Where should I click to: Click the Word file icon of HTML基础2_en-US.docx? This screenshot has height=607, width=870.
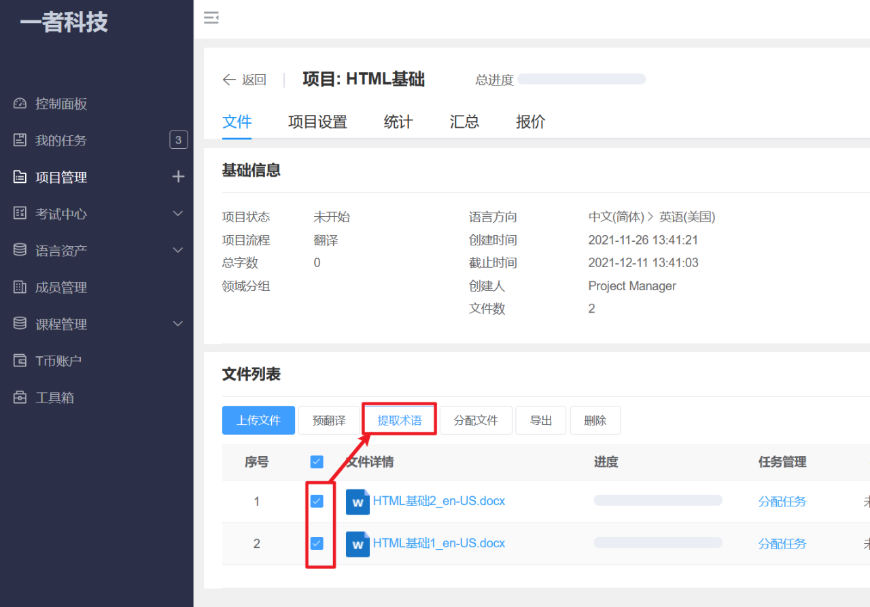(x=358, y=502)
